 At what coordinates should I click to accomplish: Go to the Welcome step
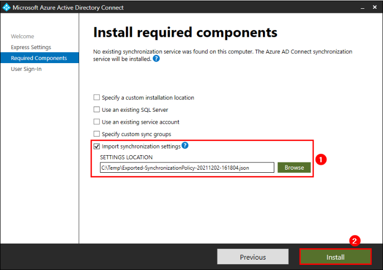coord(22,36)
